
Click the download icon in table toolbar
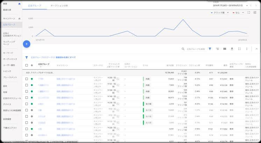pos(232,49)
